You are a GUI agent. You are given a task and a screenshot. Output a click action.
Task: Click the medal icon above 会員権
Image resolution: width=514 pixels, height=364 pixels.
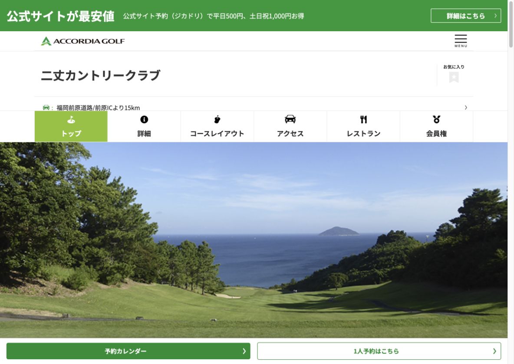tap(436, 119)
